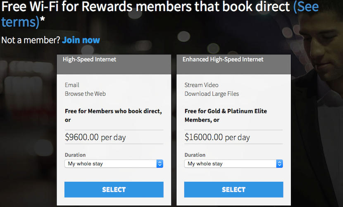
Task: Click the left card's Duration label
Action: (75, 155)
